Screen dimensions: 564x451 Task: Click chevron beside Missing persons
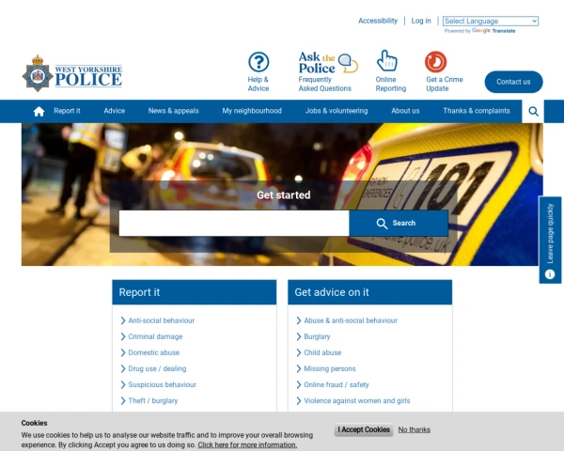point(299,368)
